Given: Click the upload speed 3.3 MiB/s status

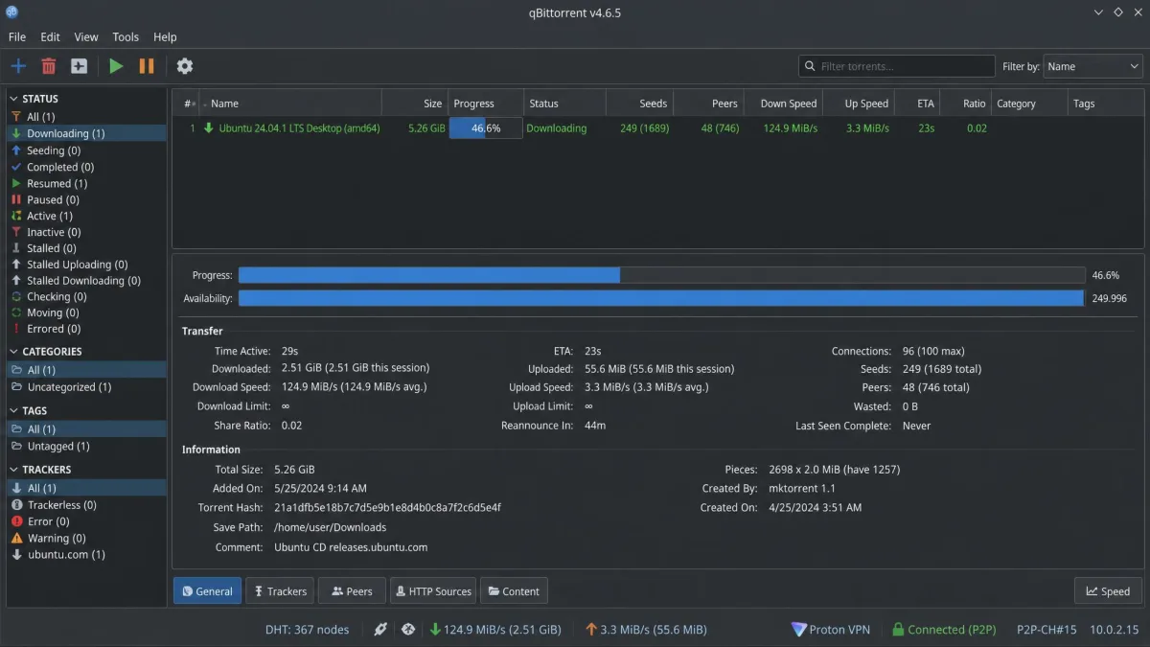Looking at the screenshot, I should coord(646,630).
